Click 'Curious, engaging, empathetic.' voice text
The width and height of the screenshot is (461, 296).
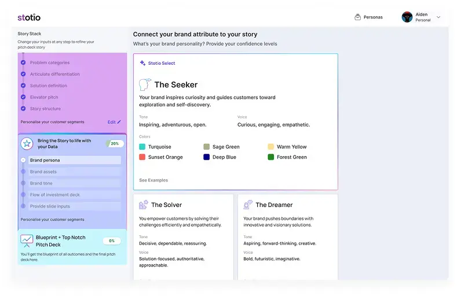coord(273,125)
